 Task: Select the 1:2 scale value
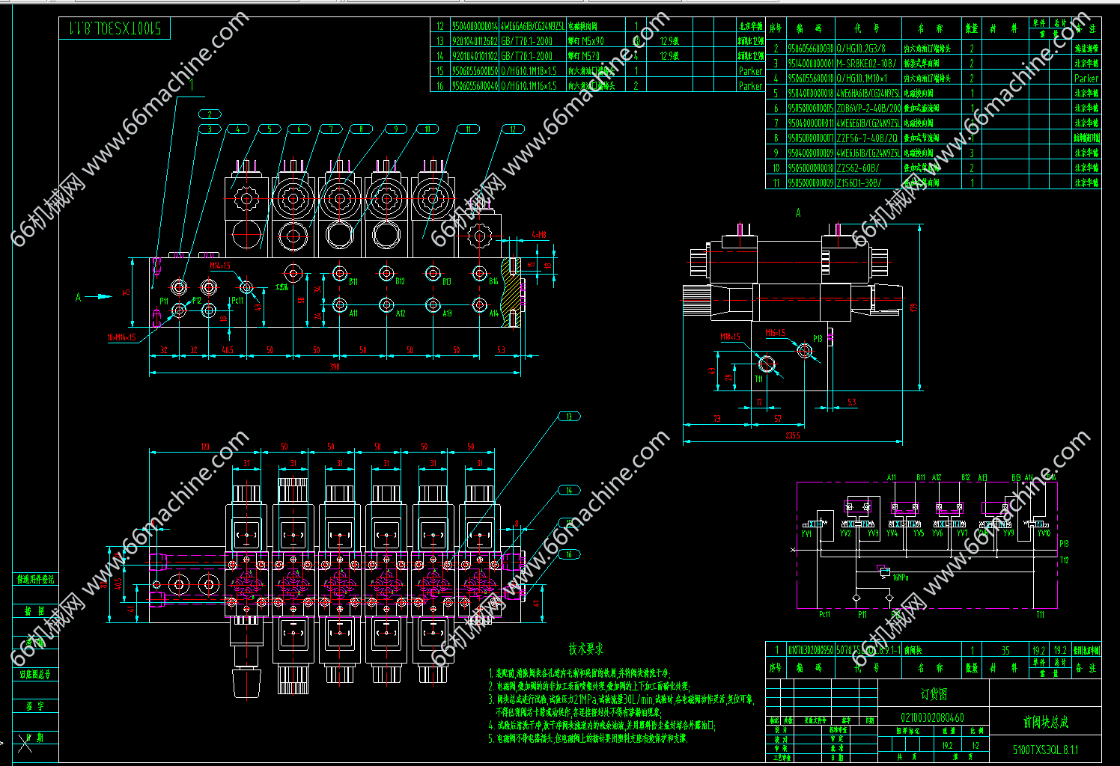click(976, 746)
